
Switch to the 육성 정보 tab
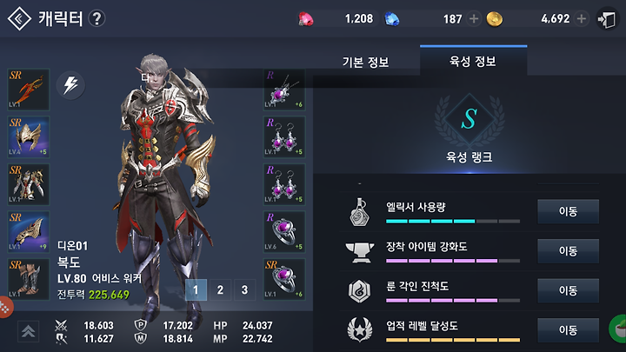tap(473, 61)
